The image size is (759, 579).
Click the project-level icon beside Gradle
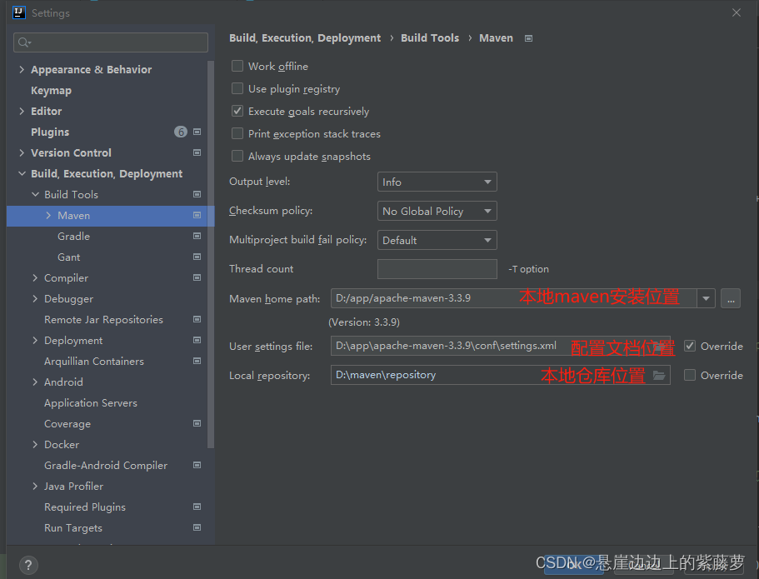[x=197, y=236]
